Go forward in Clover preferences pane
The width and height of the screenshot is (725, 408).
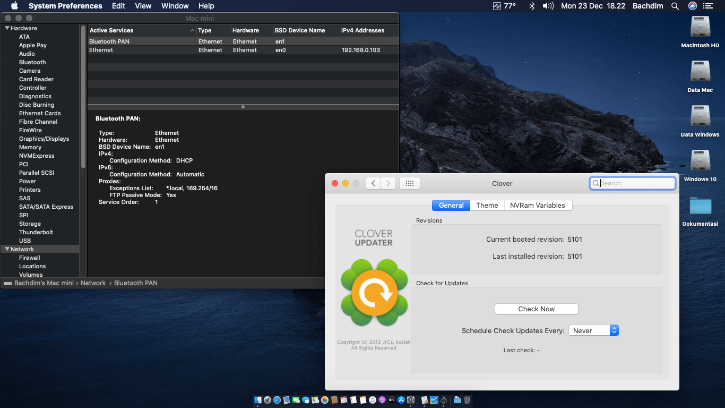[x=389, y=183]
